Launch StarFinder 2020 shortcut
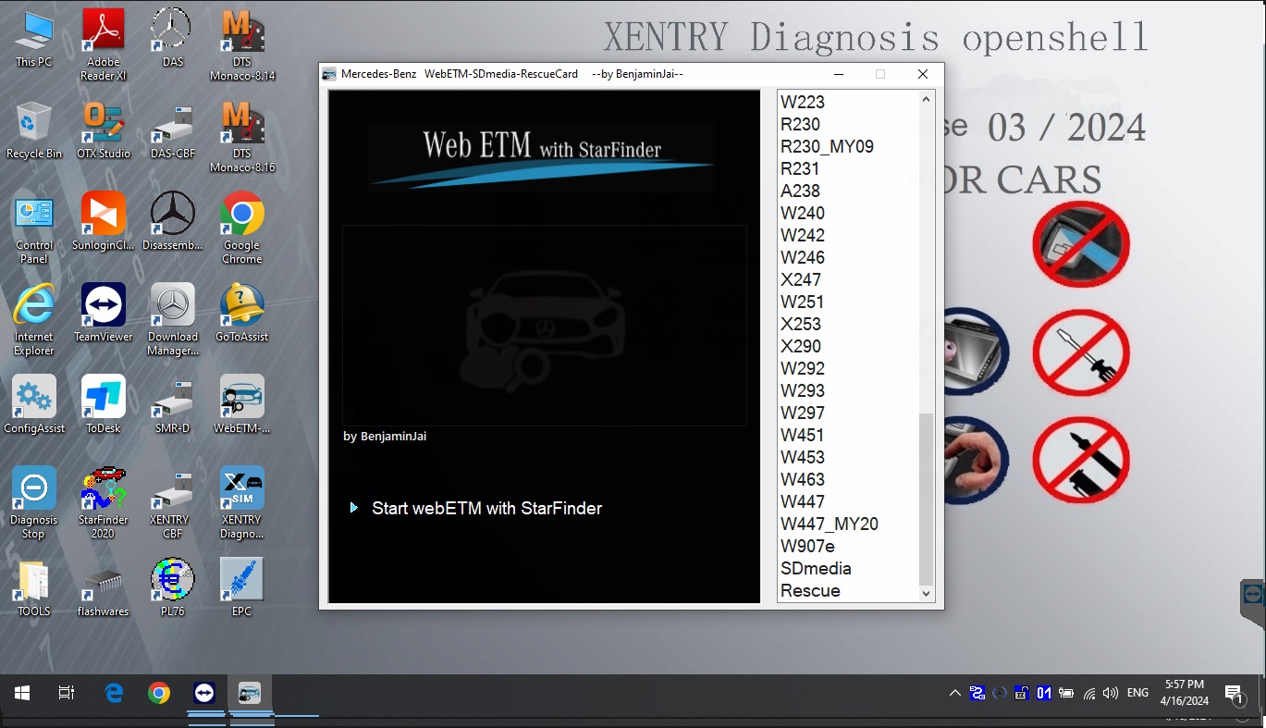Screen dimensions: 1266x728 point(104,502)
